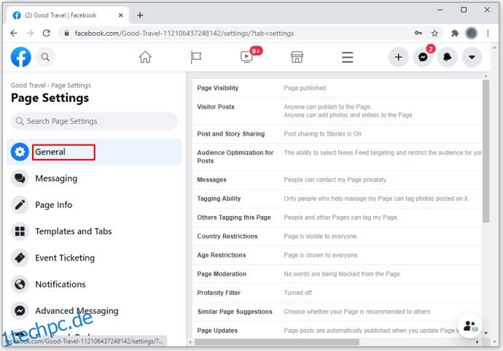Click the horizontal scrollbar right arrow
This screenshot has width=503, height=351.
click(477, 342)
